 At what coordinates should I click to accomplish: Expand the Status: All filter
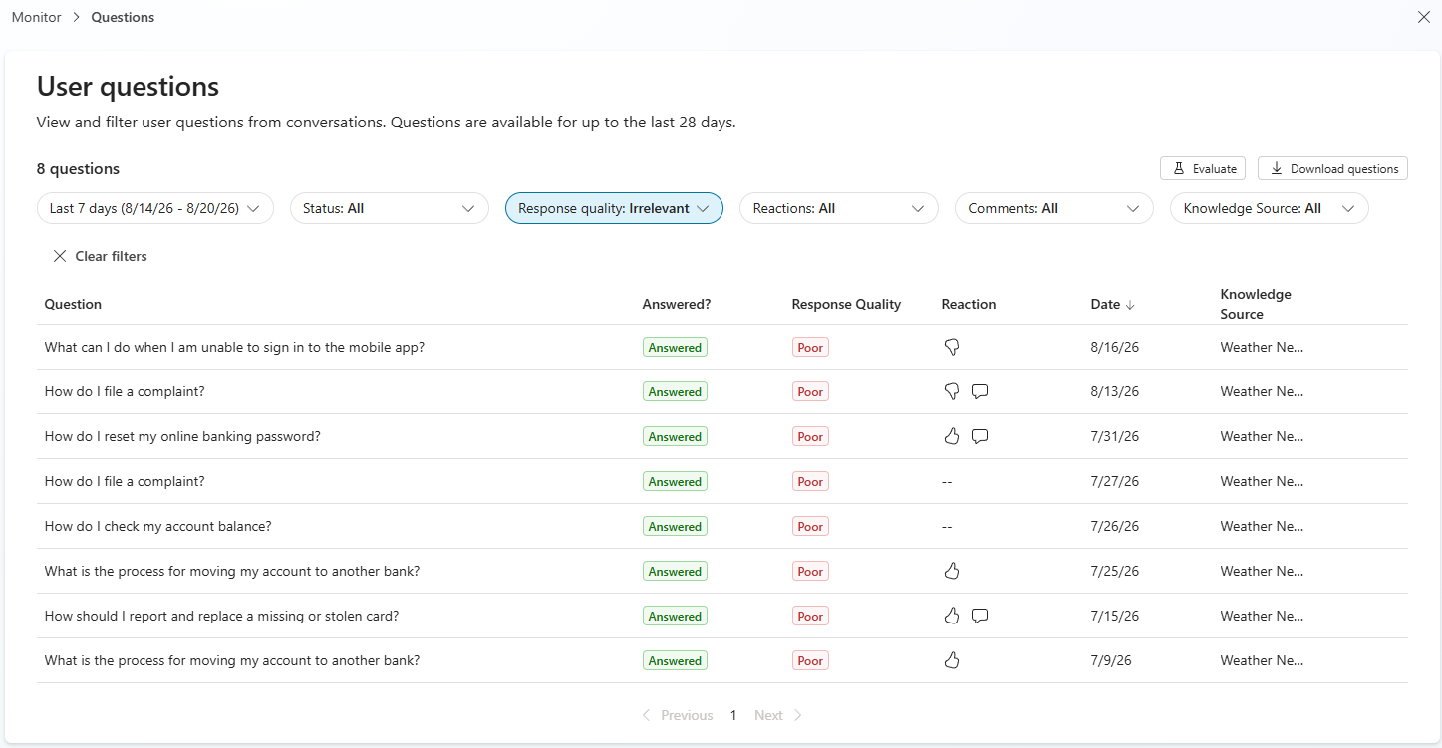390,208
